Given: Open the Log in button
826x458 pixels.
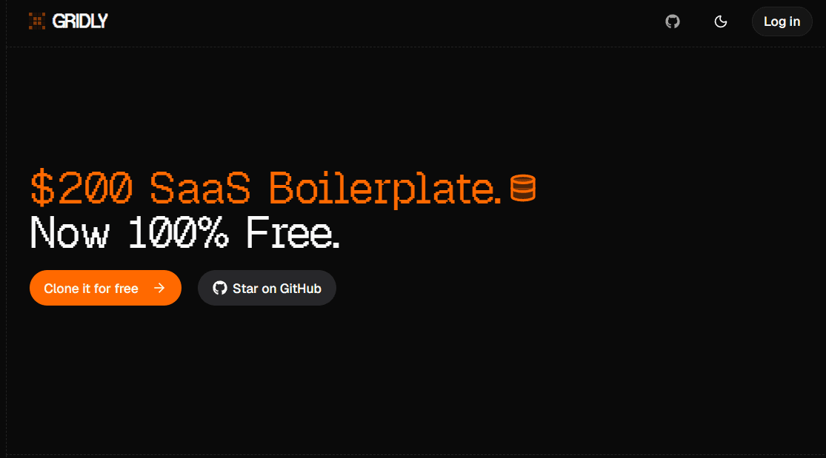Looking at the screenshot, I should click(x=782, y=21).
